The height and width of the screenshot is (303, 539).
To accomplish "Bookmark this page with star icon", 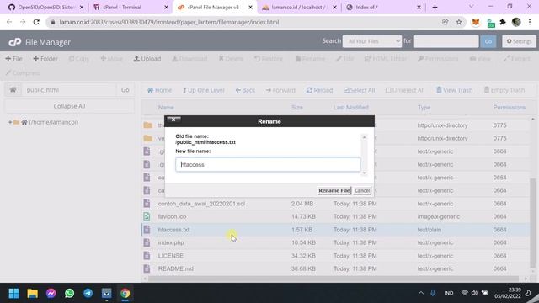I will pos(459,22).
